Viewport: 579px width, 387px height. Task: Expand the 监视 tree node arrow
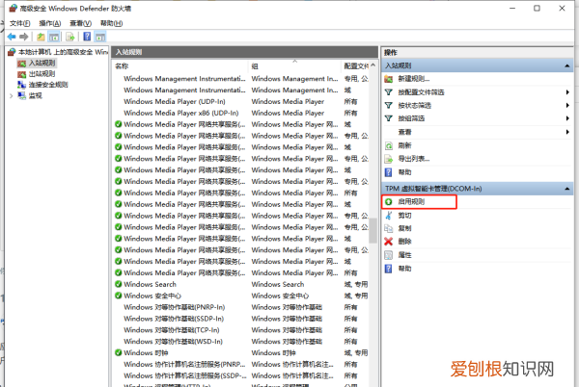pos(11,96)
